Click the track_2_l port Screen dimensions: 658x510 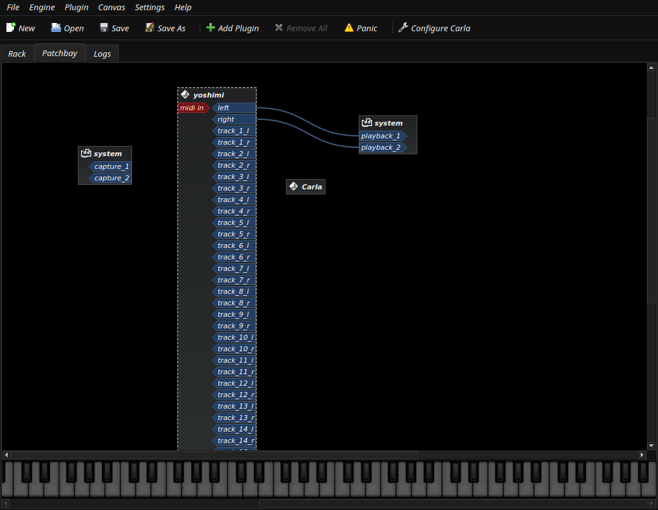[x=234, y=154]
